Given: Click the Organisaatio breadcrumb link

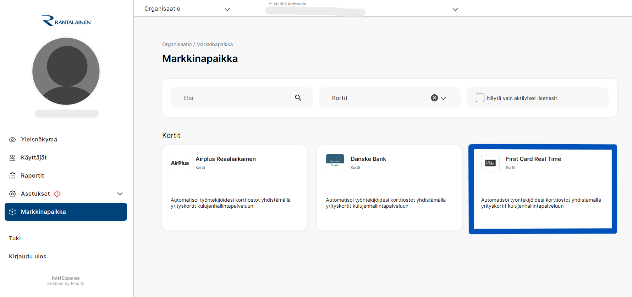Looking at the screenshot, I should point(177,44).
